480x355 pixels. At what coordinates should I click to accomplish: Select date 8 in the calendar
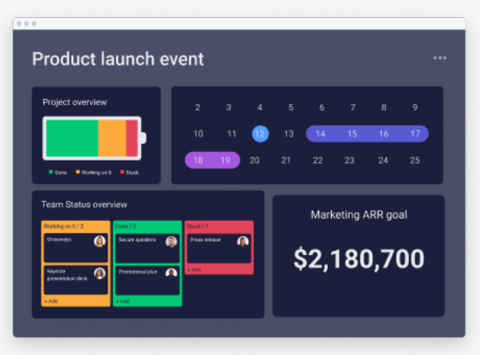[x=383, y=108]
